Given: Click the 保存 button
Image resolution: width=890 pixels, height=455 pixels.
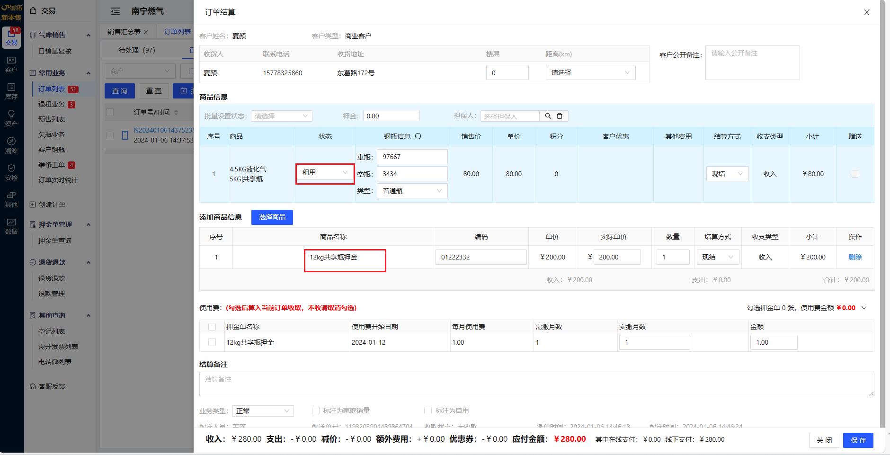Looking at the screenshot, I should pyautogui.click(x=858, y=440).
